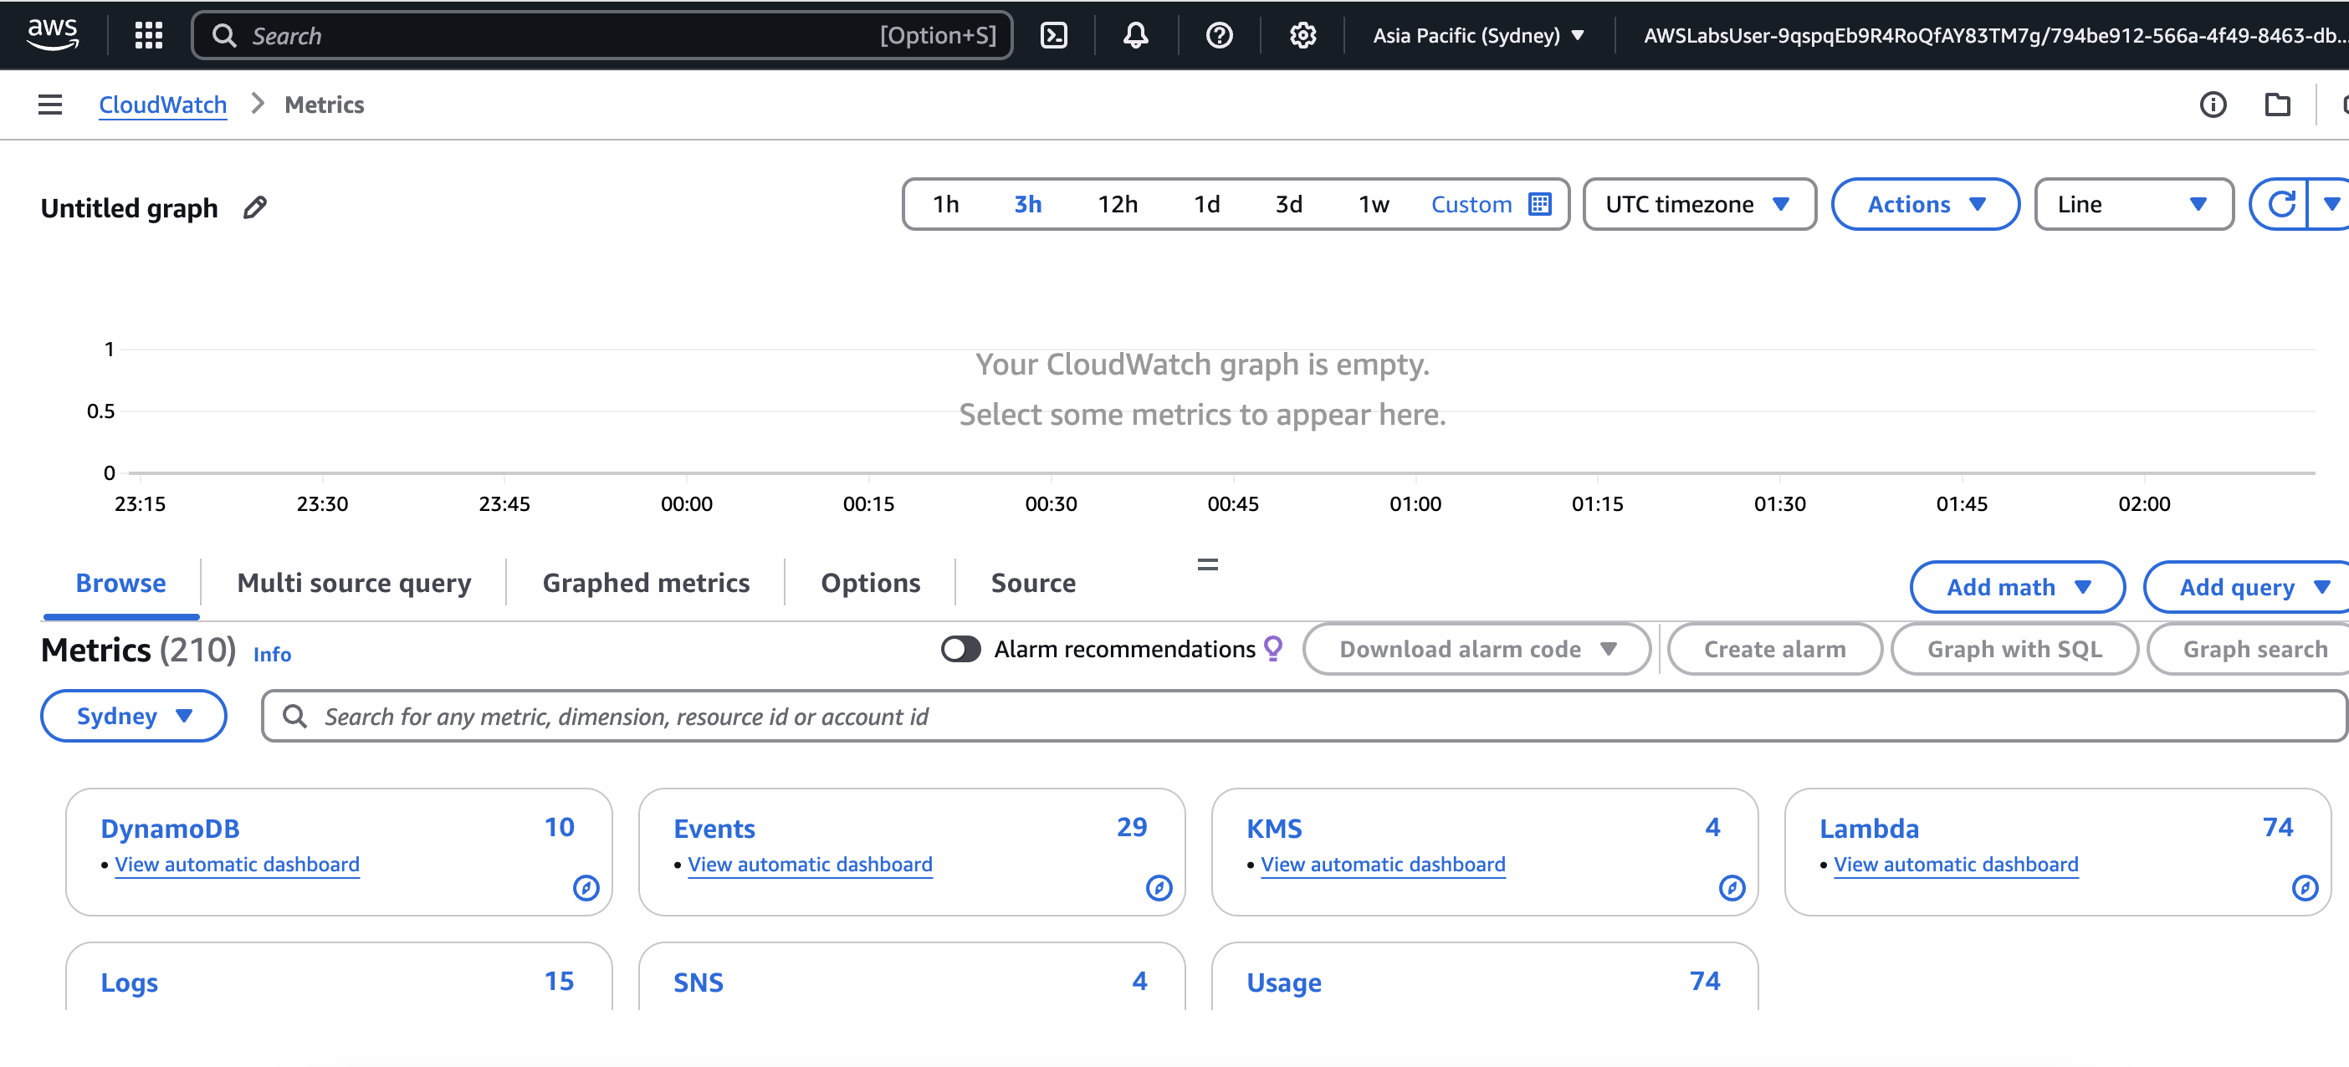Click the Events card compass icon

tap(1159, 886)
